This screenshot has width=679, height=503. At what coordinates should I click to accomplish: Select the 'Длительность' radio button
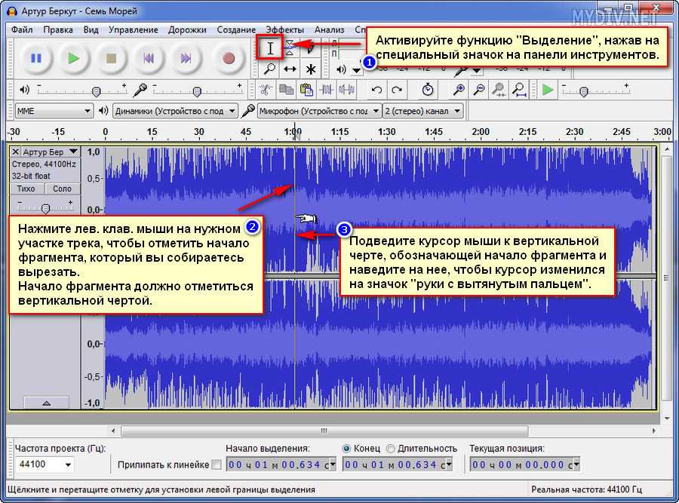point(390,448)
